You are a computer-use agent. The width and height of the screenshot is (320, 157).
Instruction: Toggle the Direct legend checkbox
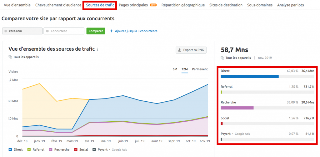click(x=10, y=149)
